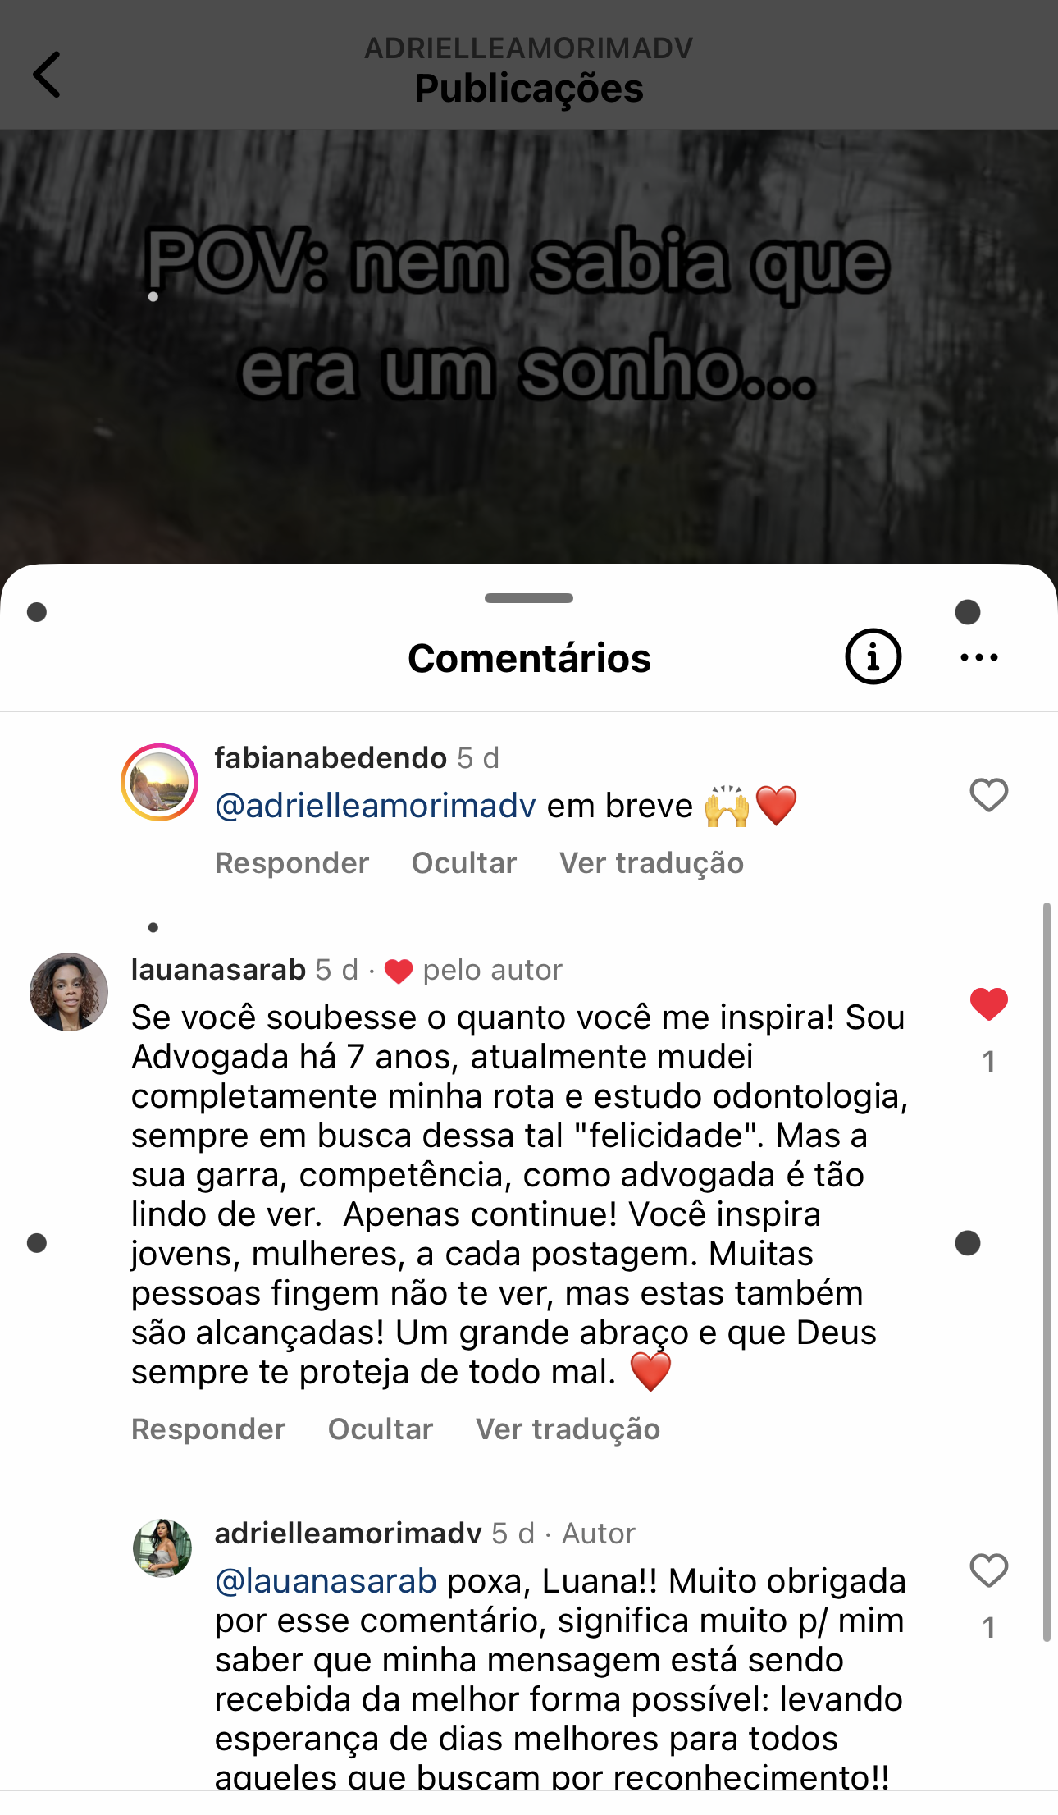The width and height of the screenshot is (1058, 1815).
Task: Hide lauanasarab's comment with Ocultar
Action: [x=381, y=1429]
